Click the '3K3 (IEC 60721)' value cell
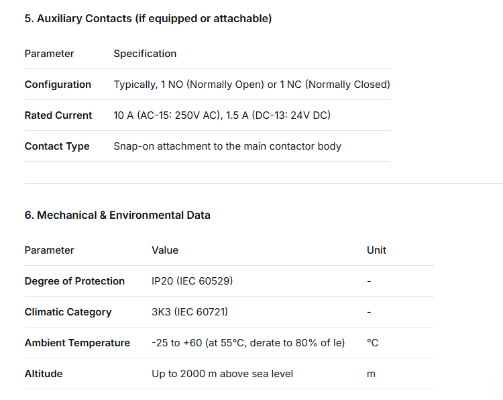 pos(190,312)
